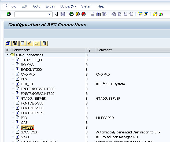Click the Create new connection page icon

(23, 43)
